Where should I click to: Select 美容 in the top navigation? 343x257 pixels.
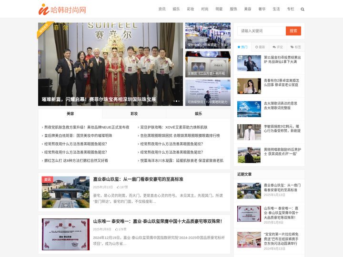tap(248, 9)
